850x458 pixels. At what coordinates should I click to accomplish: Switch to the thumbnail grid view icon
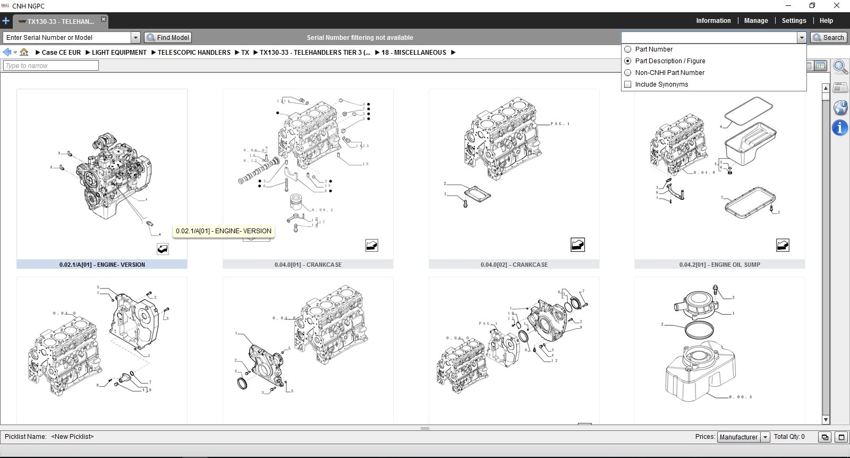tap(821, 66)
